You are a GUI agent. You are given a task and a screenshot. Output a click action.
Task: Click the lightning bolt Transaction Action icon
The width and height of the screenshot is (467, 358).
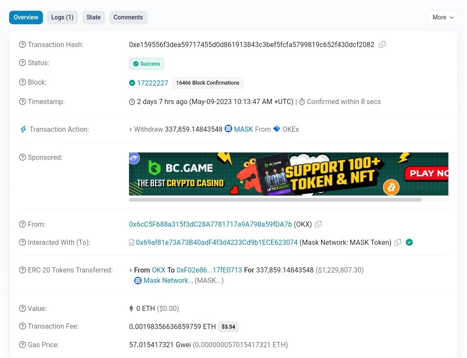(23, 129)
